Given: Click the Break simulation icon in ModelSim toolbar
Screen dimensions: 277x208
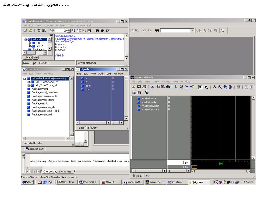Looking at the screenshot, I should tap(89, 31).
